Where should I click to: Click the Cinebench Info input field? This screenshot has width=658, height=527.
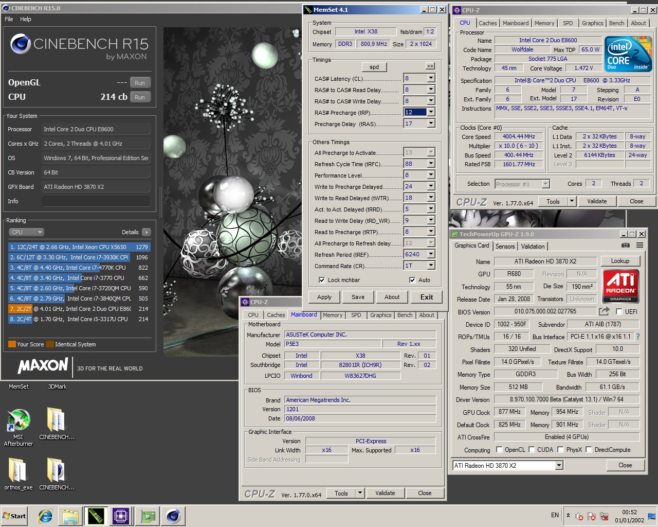96,201
